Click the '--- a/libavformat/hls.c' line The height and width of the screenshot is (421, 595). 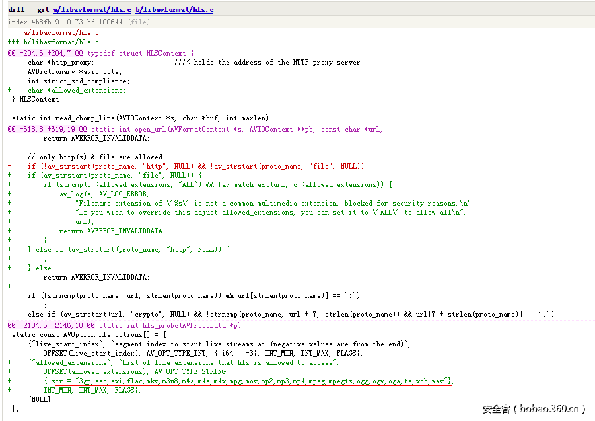pyautogui.click(x=53, y=32)
